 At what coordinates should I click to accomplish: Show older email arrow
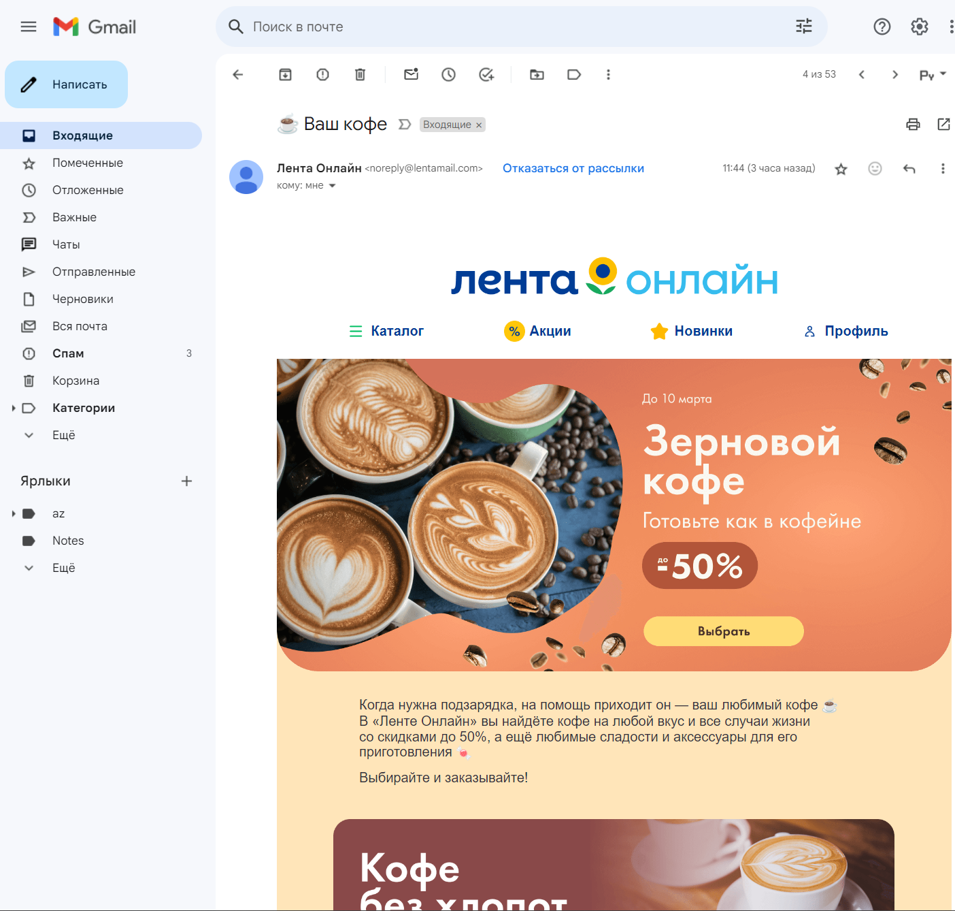pos(895,74)
